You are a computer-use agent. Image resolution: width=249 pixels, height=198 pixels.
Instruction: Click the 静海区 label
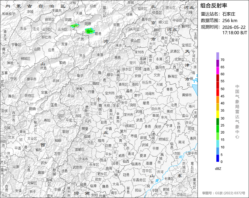pyautogui.click(x=173, y=76)
